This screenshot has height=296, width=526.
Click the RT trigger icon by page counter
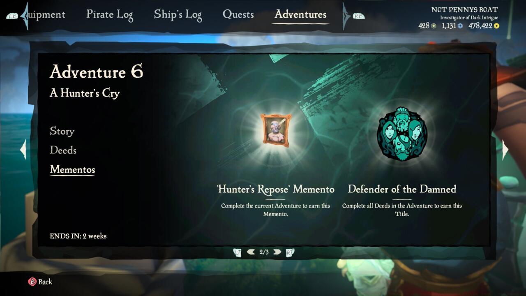pyautogui.click(x=290, y=252)
